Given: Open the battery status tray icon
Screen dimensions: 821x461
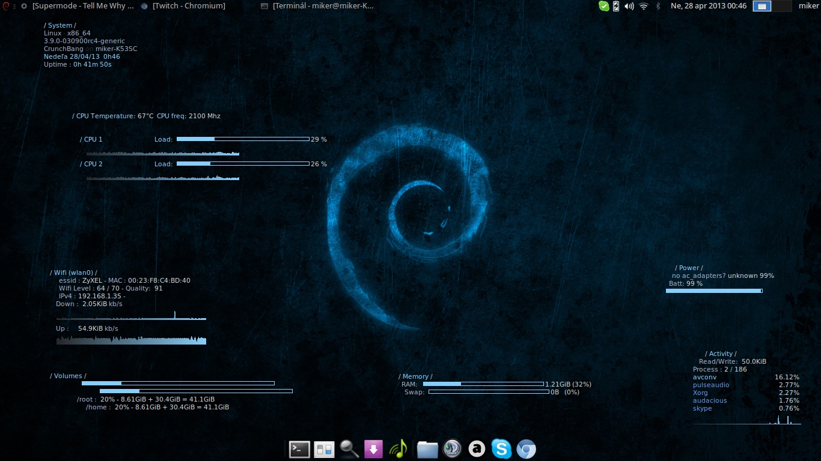Looking at the screenshot, I should (x=616, y=6).
